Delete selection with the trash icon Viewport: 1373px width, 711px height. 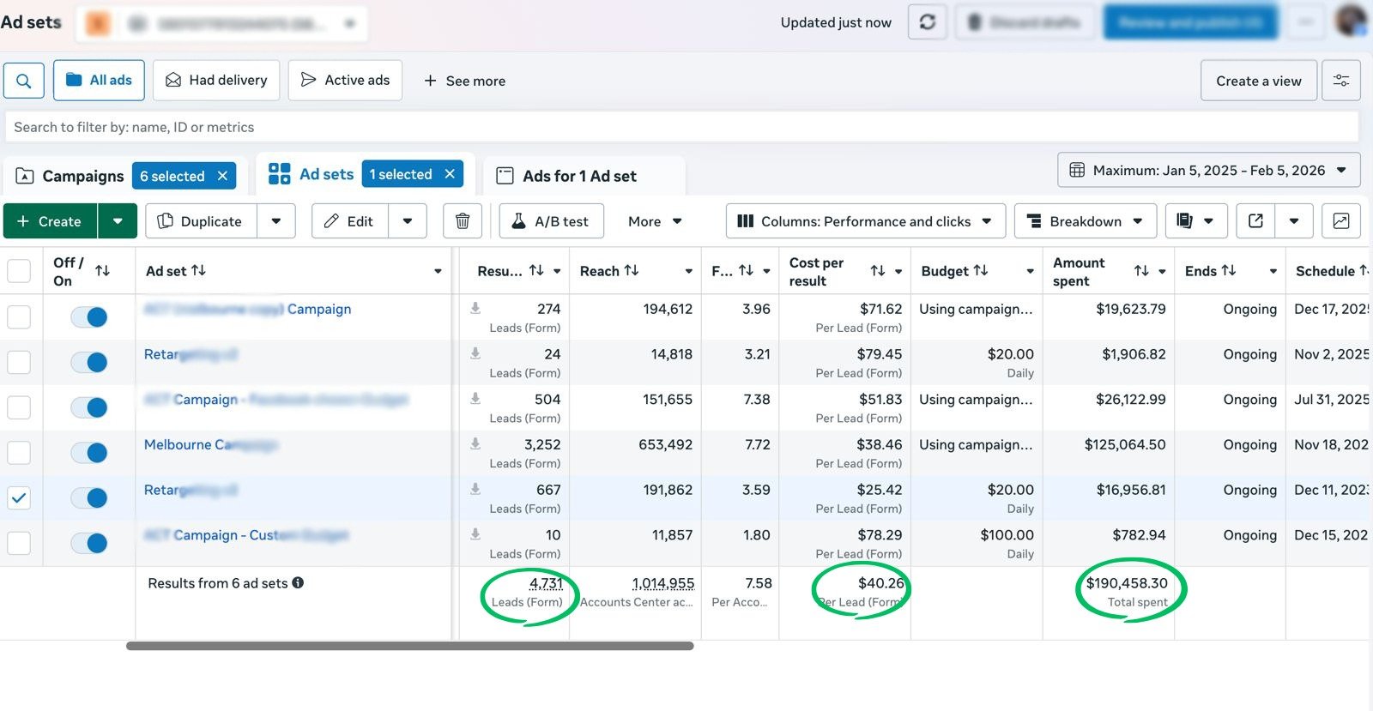coord(462,221)
